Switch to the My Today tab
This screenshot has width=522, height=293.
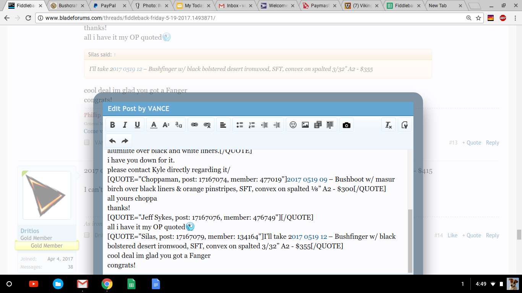192,6
